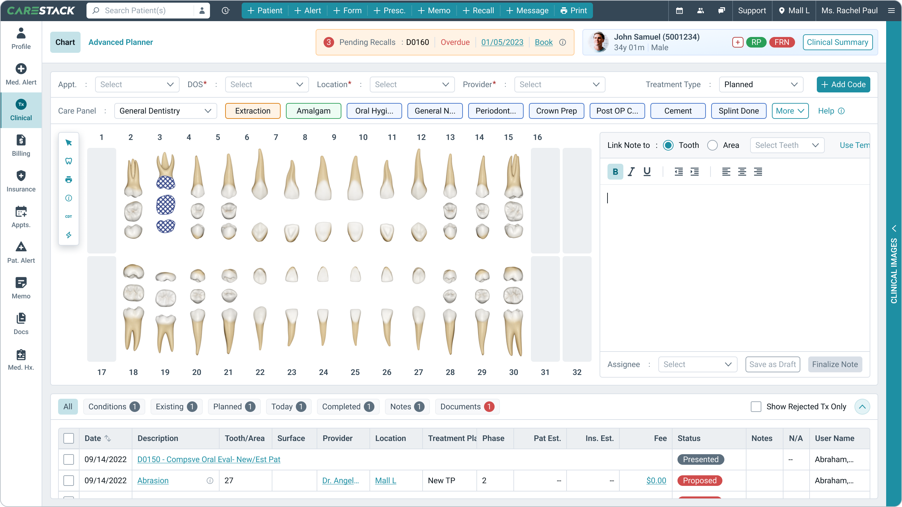Filter the list by Conditions tab
Image resolution: width=902 pixels, height=507 pixels.
[114, 407]
